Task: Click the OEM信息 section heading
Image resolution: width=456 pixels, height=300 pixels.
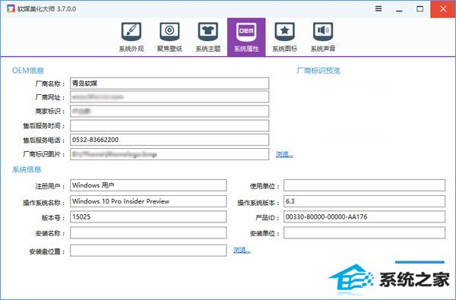Action: [27, 71]
